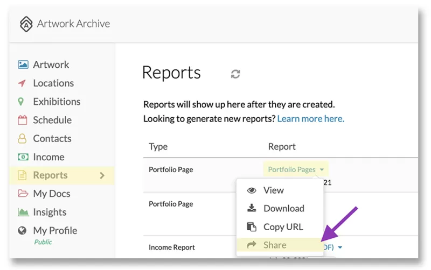The image size is (431, 270).
Task: Click the Artwork Archive title text
Action: point(73,24)
